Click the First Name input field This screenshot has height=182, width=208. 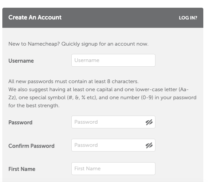pos(113,169)
